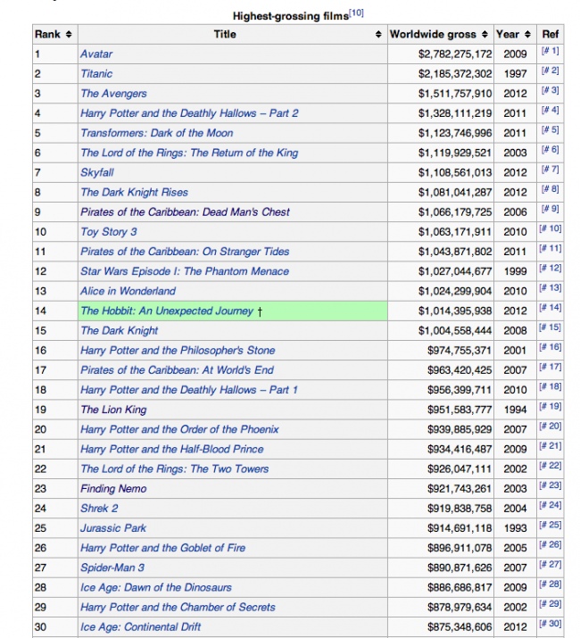Open the Shrek 2 link
This screenshot has height=638, width=580.
(99, 509)
